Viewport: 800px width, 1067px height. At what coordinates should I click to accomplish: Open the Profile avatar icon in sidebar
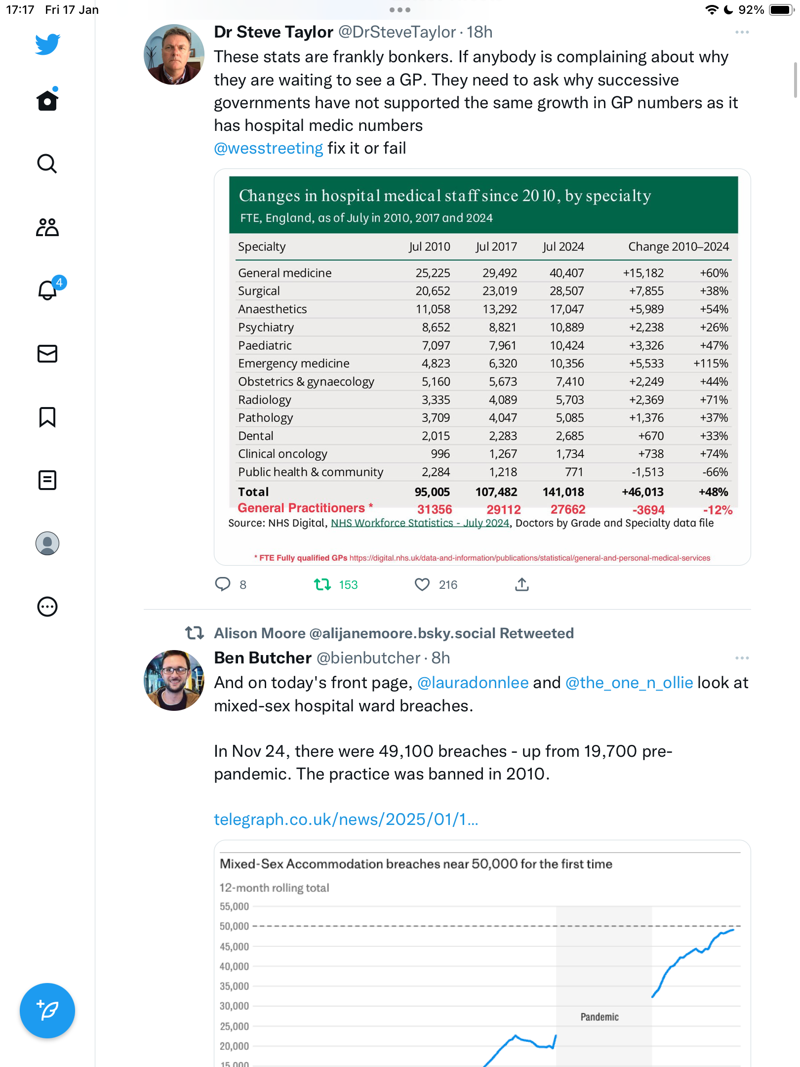coord(47,543)
